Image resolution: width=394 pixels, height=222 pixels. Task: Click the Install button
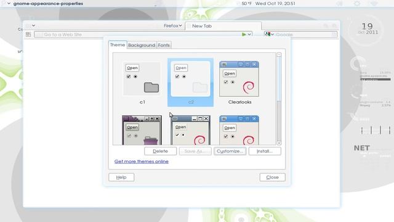[265, 151]
